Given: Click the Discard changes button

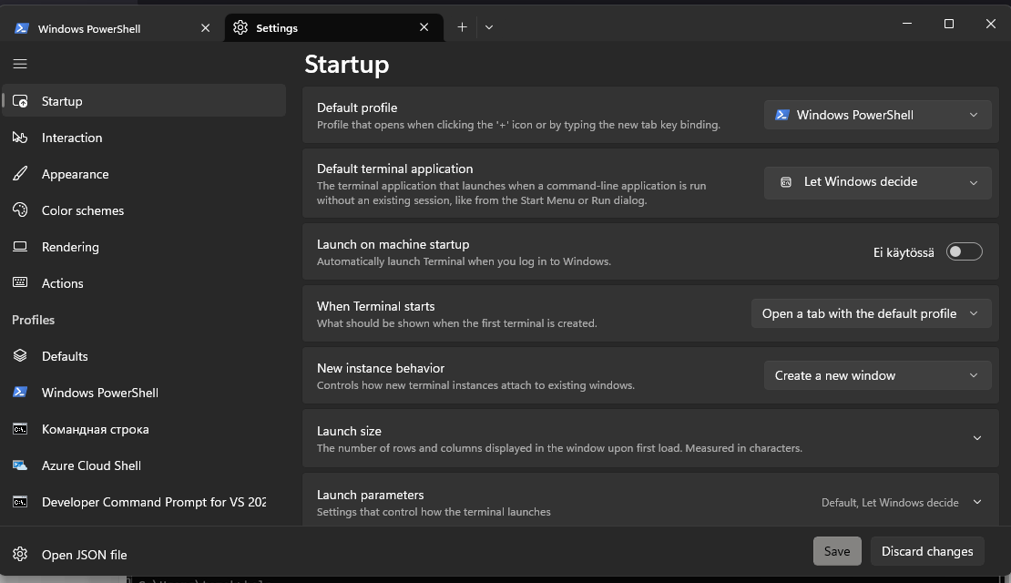Looking at the screenshot, I should click(x=927, y=551).
